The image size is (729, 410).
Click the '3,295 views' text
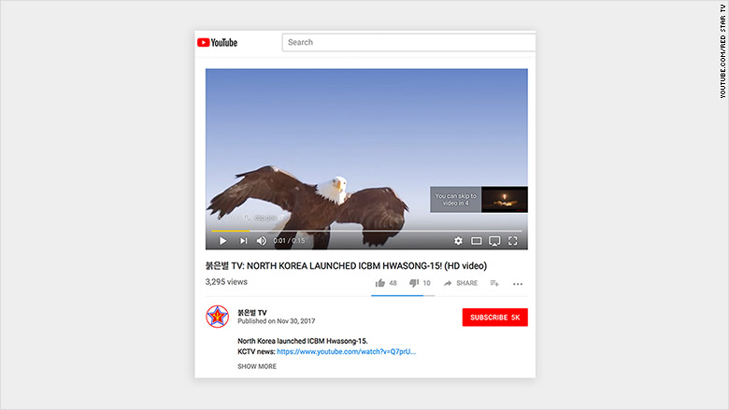[226, 282]
